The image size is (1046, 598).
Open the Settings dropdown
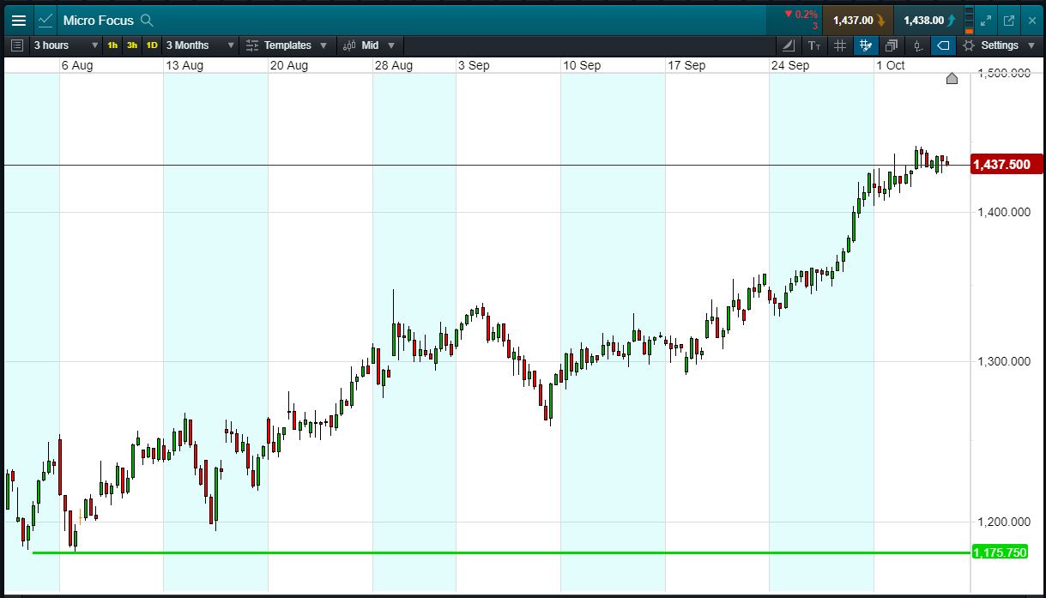999,45
